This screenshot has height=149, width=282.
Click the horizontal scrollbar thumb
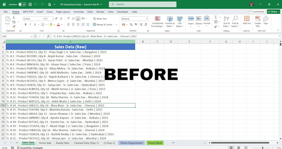(x=240, y=143)
